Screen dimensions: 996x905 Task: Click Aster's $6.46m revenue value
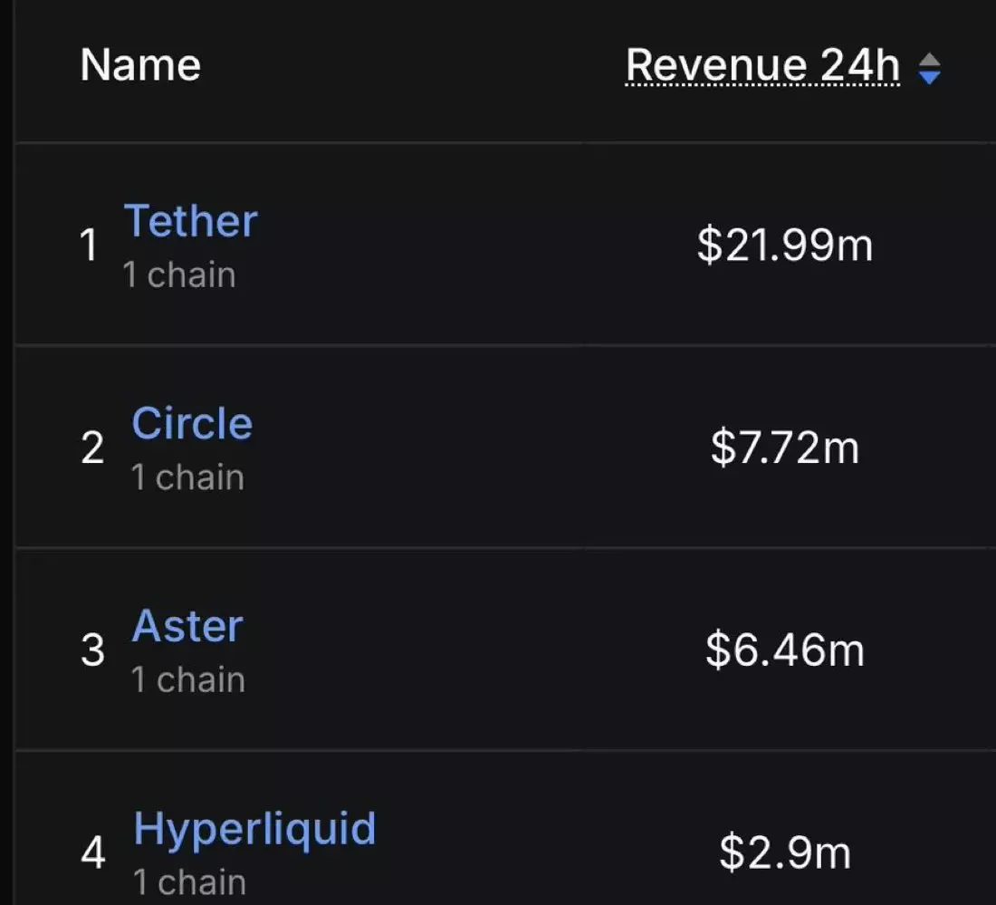(x=785, y=650)
